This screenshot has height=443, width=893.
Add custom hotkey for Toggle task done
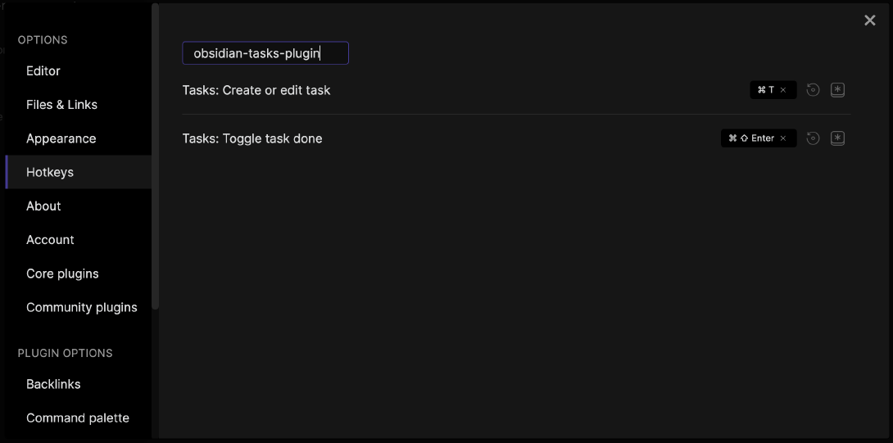click(x=837, y=138)
